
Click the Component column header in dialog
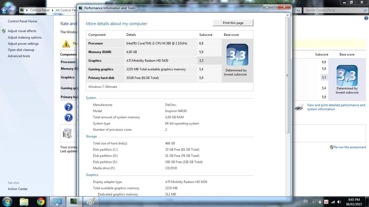tap(97, 35)
